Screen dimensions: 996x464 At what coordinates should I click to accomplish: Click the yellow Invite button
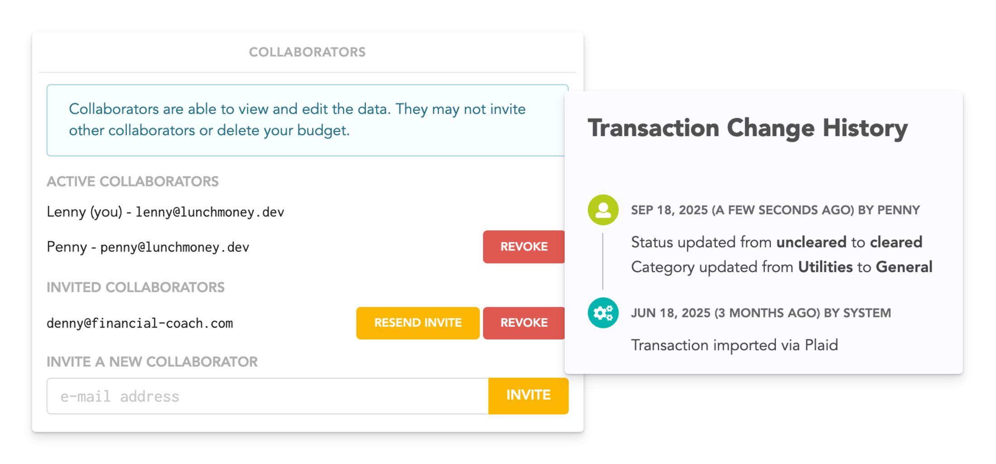[528, 396]
